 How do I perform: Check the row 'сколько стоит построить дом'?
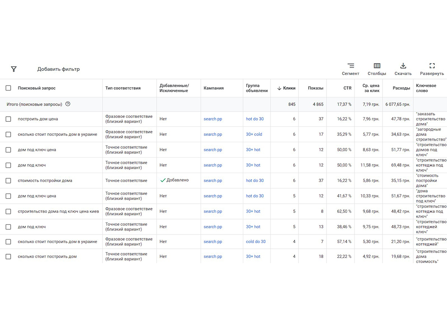(8, 256)
